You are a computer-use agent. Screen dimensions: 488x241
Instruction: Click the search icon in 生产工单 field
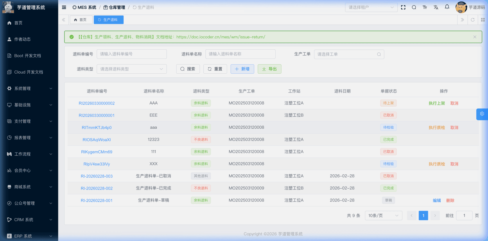379,54
